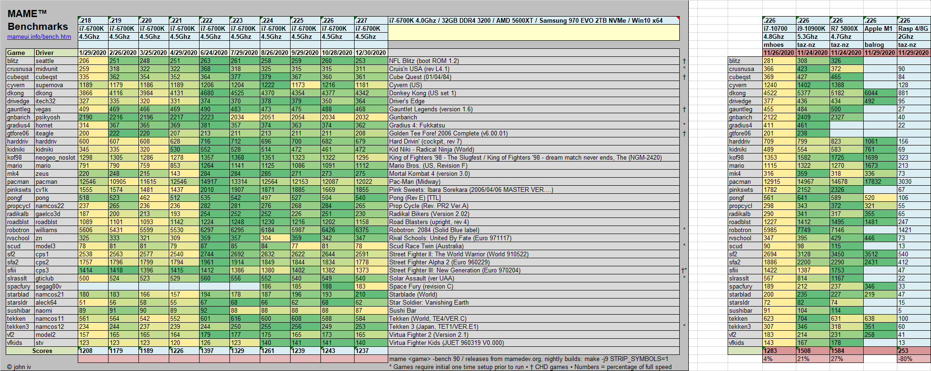Click the 1208 score under version .218

click(x=93, y=351)
